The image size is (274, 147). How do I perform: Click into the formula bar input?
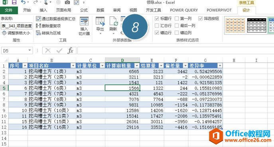(x=175, y=51)
